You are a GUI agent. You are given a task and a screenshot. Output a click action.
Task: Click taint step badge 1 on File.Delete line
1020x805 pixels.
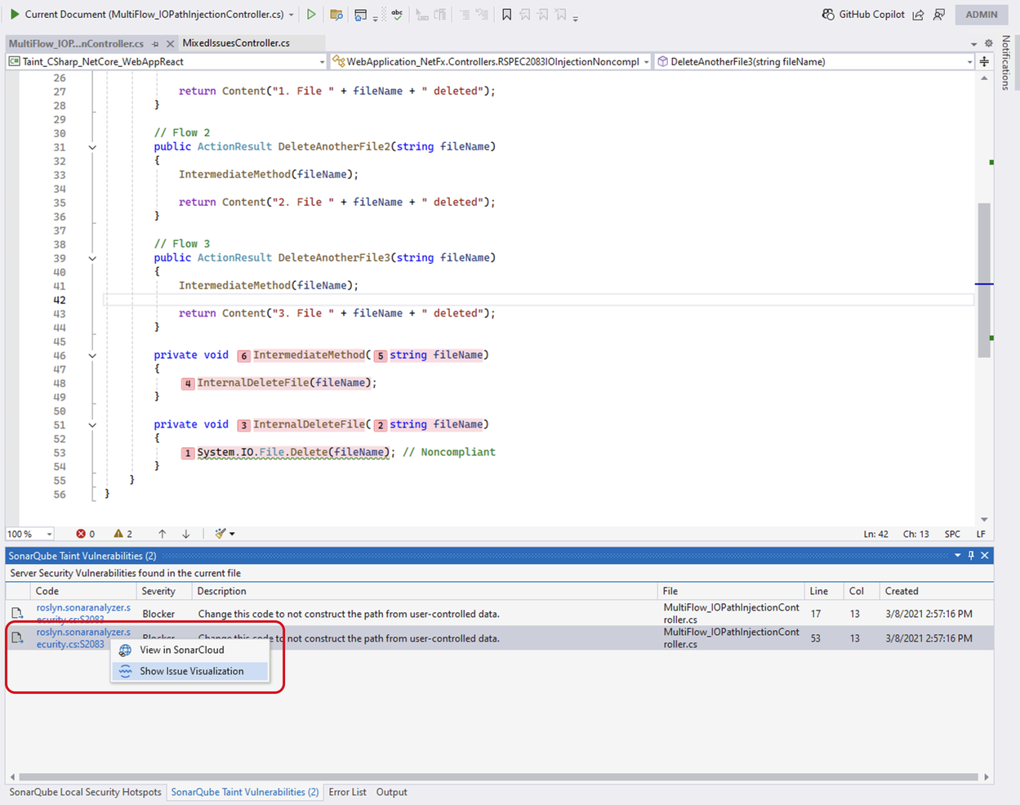(x=187, y=452)
